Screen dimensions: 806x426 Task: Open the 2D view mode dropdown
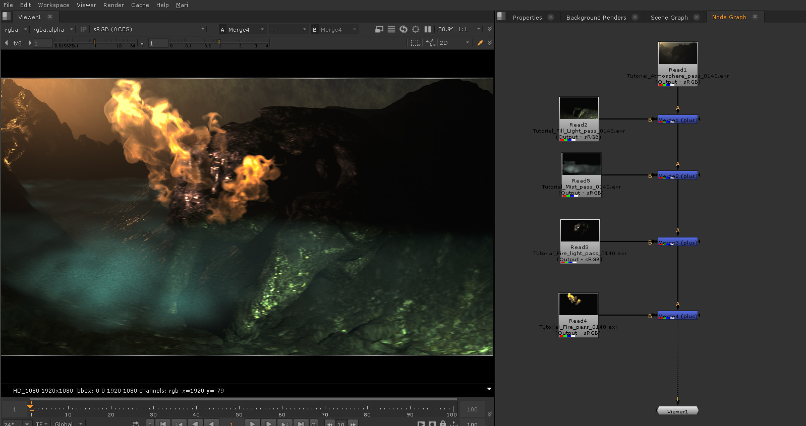point(454,43)
